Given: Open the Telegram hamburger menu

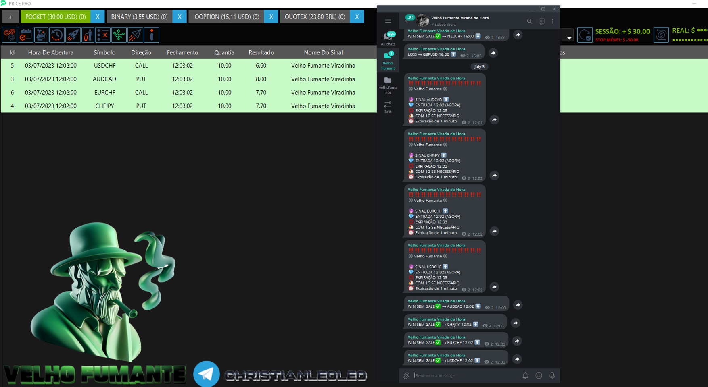Looking at the screenshot, I should pos(388,21).
